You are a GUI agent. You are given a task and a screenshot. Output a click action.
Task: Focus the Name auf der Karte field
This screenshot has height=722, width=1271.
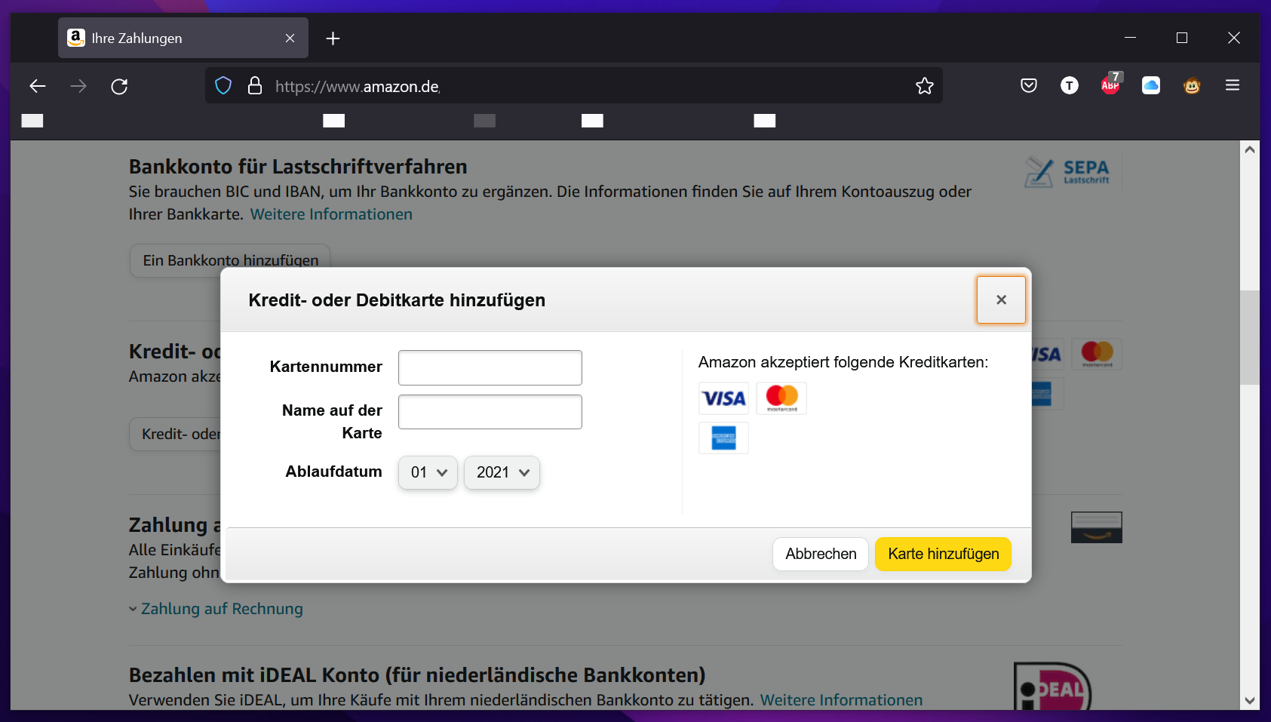tap(490, 412)
